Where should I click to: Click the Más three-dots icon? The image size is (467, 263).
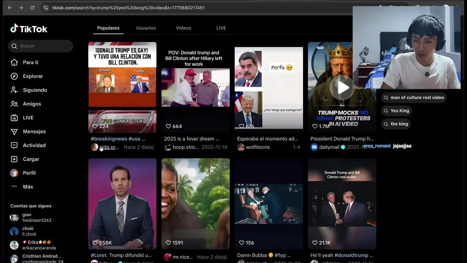click(x=14, y=186)
